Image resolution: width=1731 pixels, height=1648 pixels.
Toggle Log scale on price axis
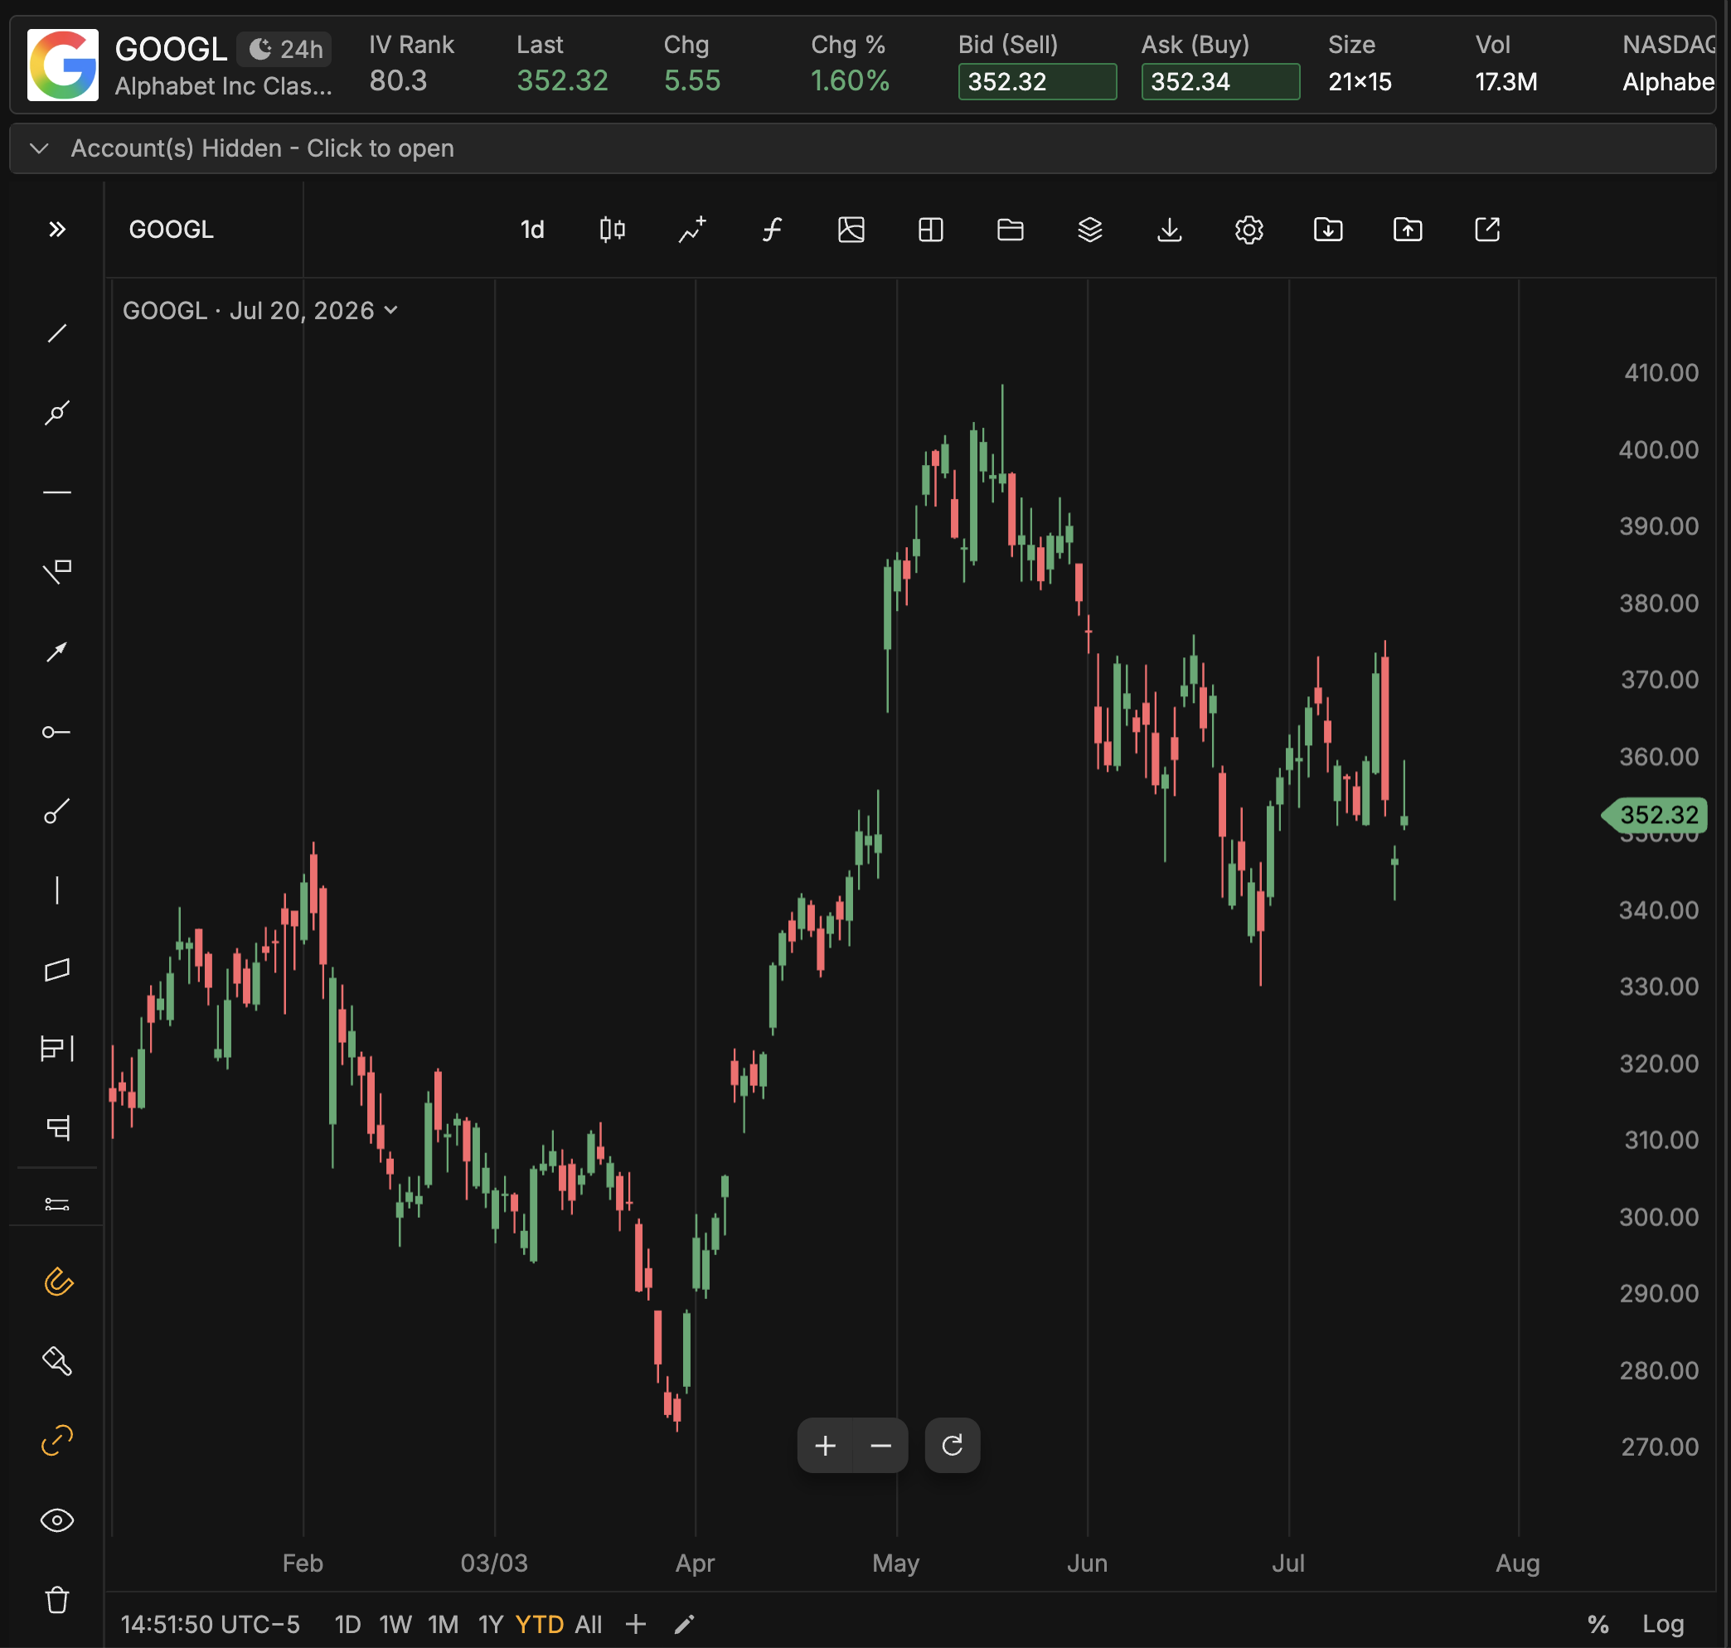1662,1624
